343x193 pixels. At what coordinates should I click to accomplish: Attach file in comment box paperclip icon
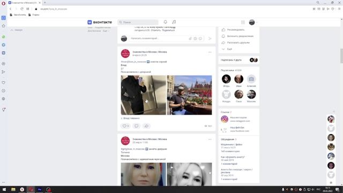(190, 39)
